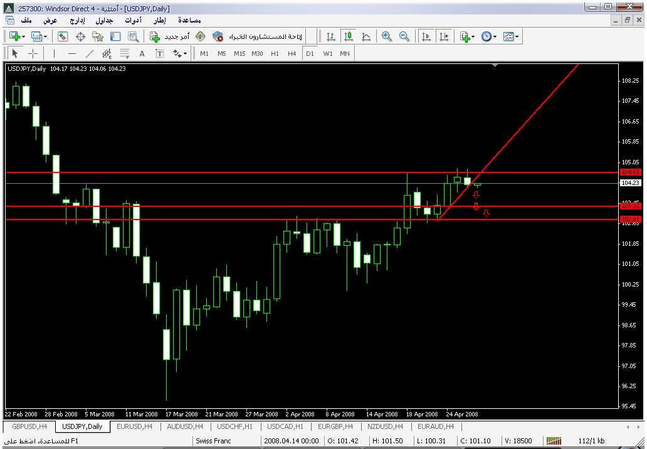Open the Data Window crosshair-circle icon
This screenshot has height=449, width=647.
pos(80,37)
